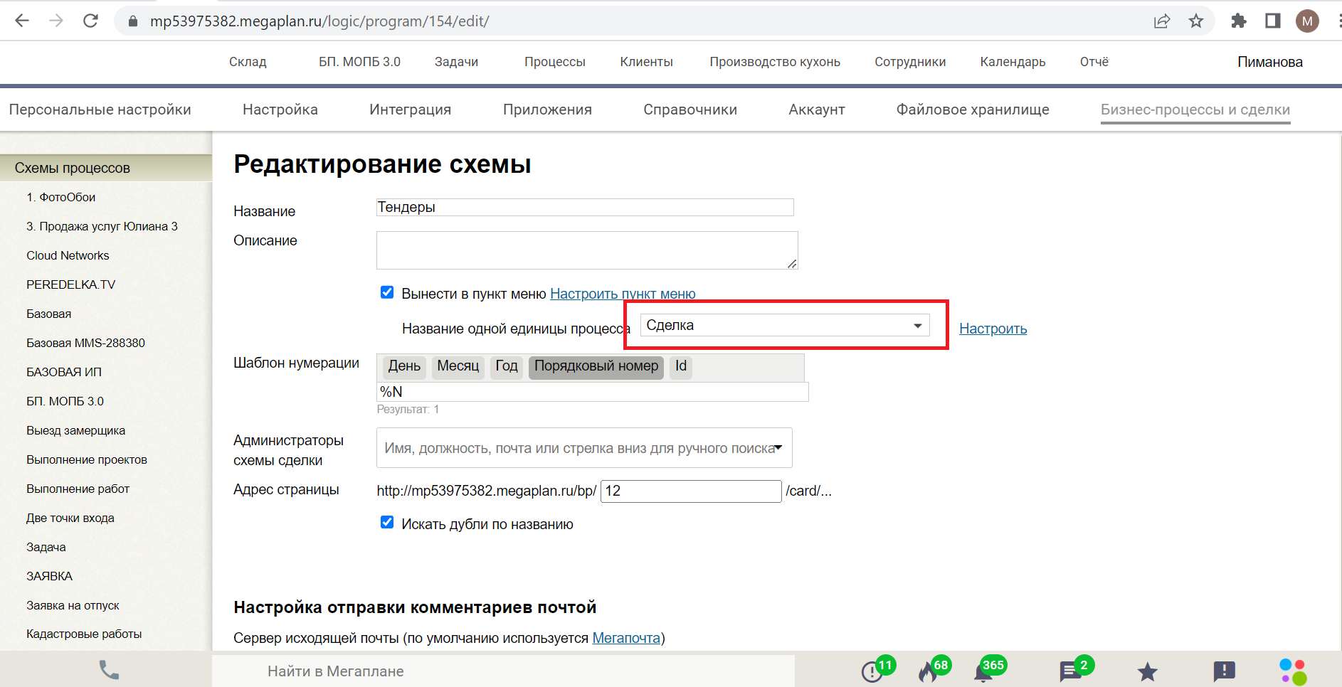Image resolution: width=1342 pixels, height=687 pixels.
Task: Open Пиманова user name in header
Action: [x=1270, y=62]
